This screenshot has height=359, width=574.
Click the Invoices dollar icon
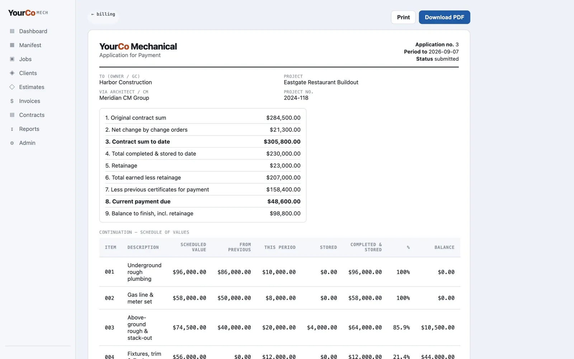12,101
